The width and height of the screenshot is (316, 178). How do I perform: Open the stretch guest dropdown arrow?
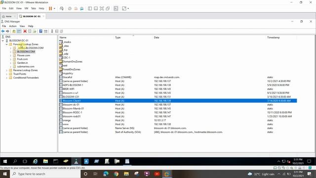pos(128,8)
